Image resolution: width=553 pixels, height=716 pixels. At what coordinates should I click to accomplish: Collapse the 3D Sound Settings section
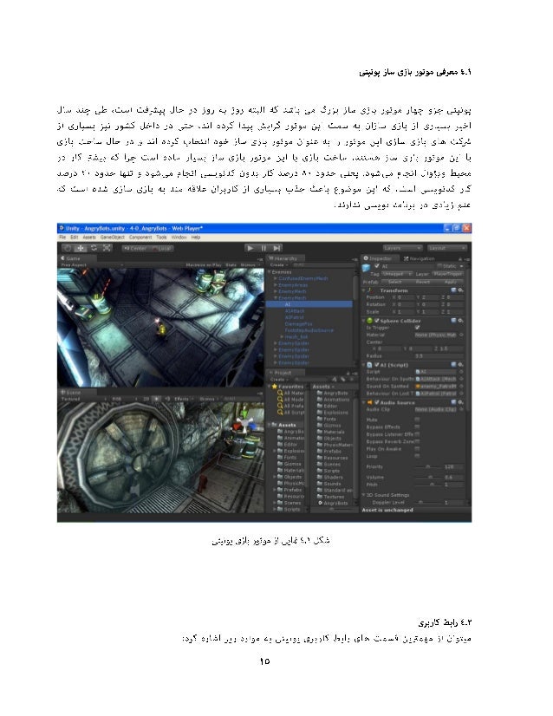364,495
